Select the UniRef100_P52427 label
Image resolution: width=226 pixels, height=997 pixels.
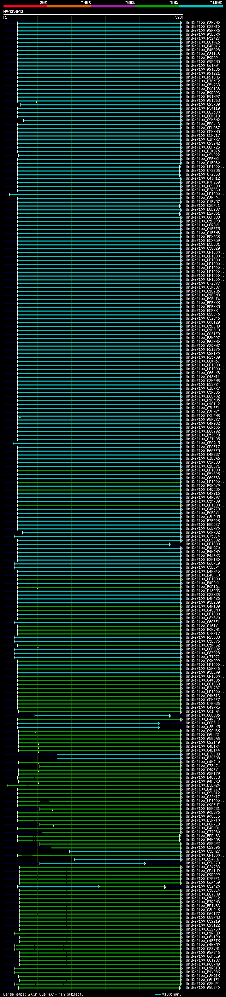pyautogui.click(x=203, y=38)
